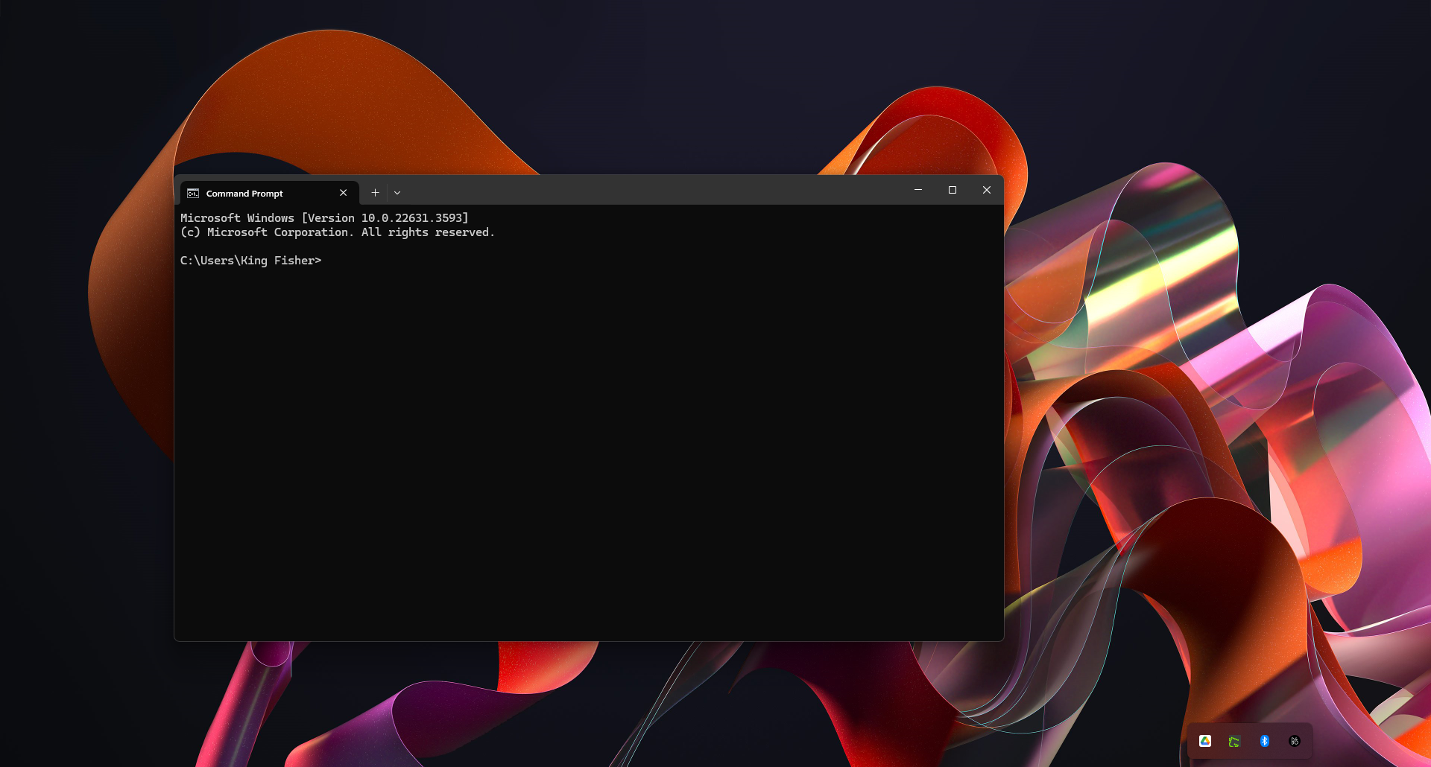This screenshot has height=767, width=1431.
Task: Maximize the terminal window
Action: (x=952, y=190)
